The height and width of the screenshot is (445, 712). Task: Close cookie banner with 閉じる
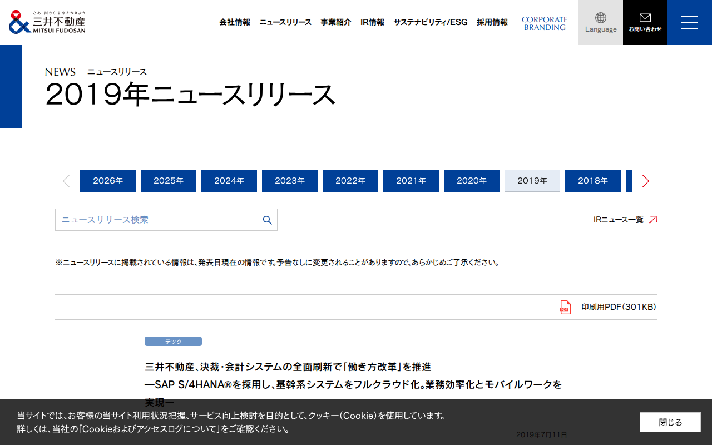click(x=670, y=422)
